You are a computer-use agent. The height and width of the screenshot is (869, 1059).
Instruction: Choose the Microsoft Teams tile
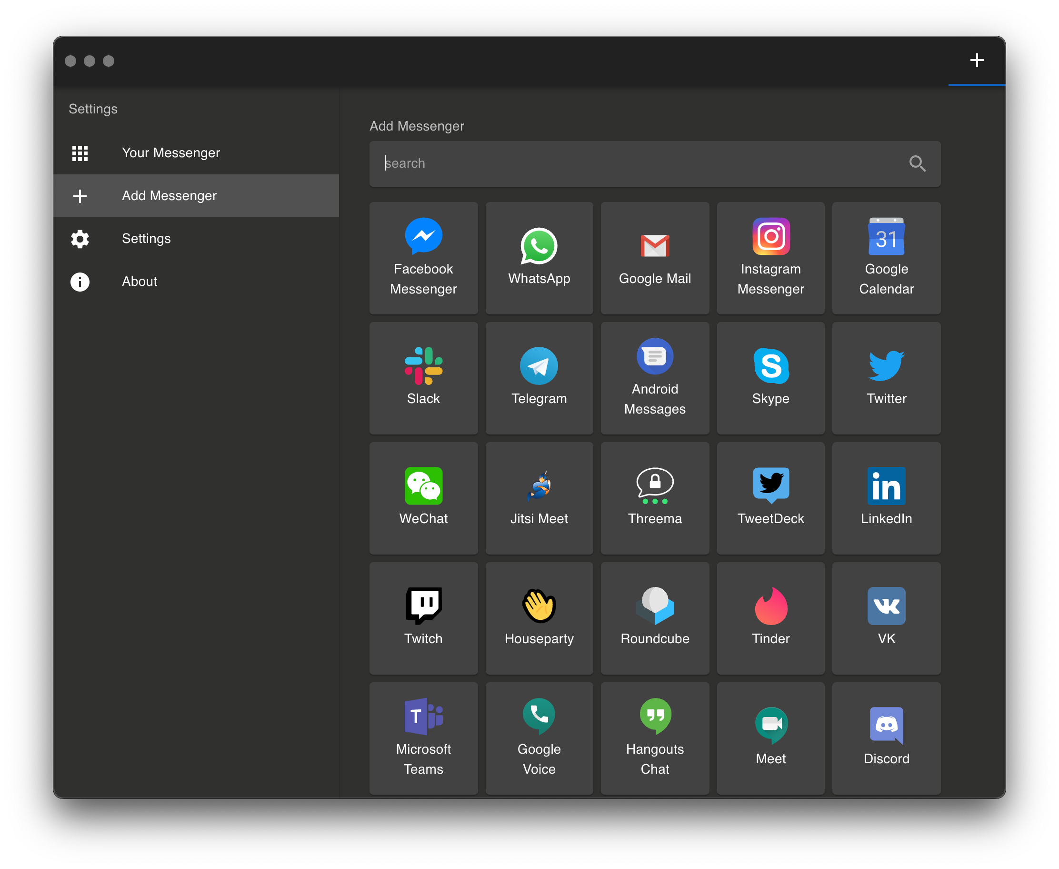pyautogui.click(x=423, y=738)
